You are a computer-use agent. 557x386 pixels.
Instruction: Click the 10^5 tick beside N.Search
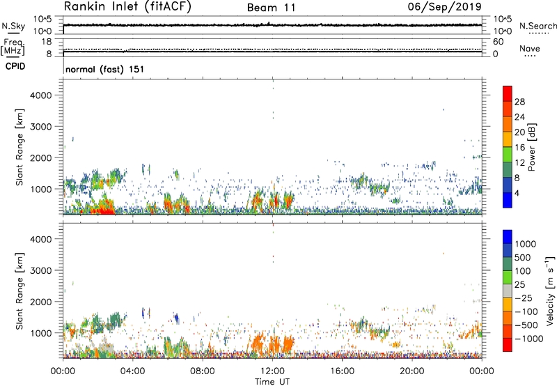click(x=503, y=20)
